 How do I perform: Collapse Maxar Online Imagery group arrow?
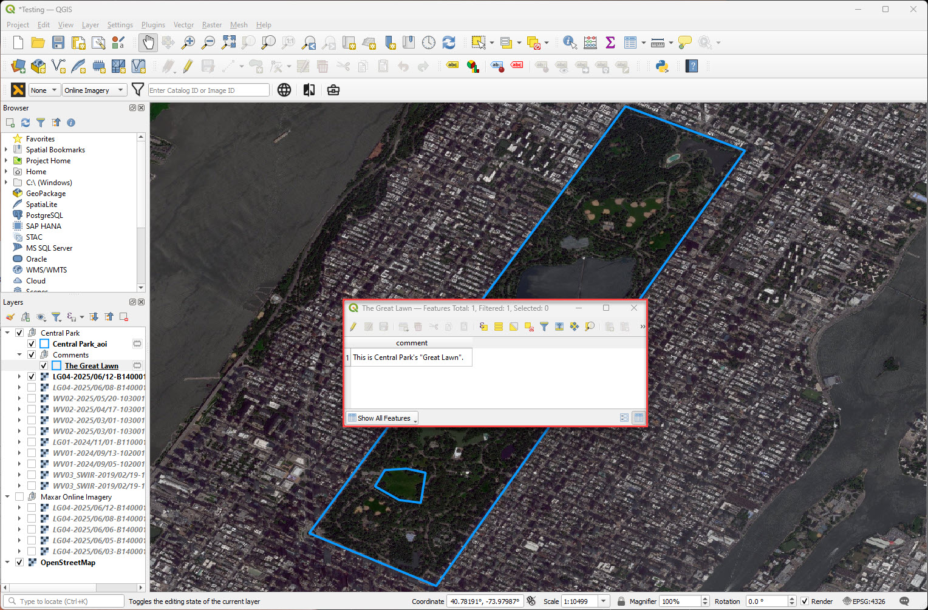(x=7, y=496)
